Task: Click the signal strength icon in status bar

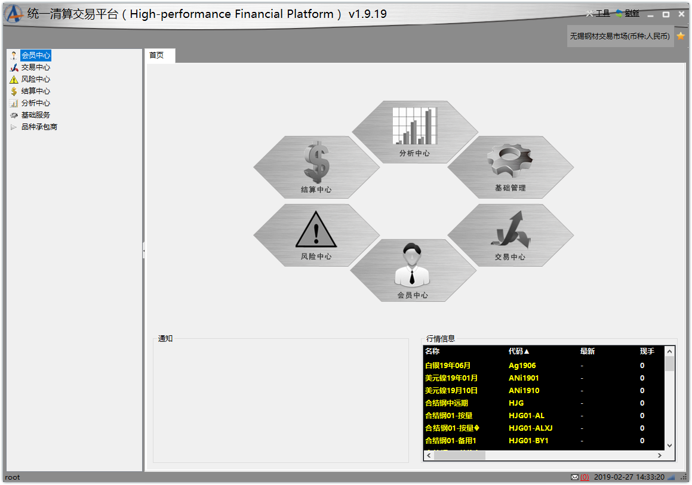Action: (x=671, y=477)
